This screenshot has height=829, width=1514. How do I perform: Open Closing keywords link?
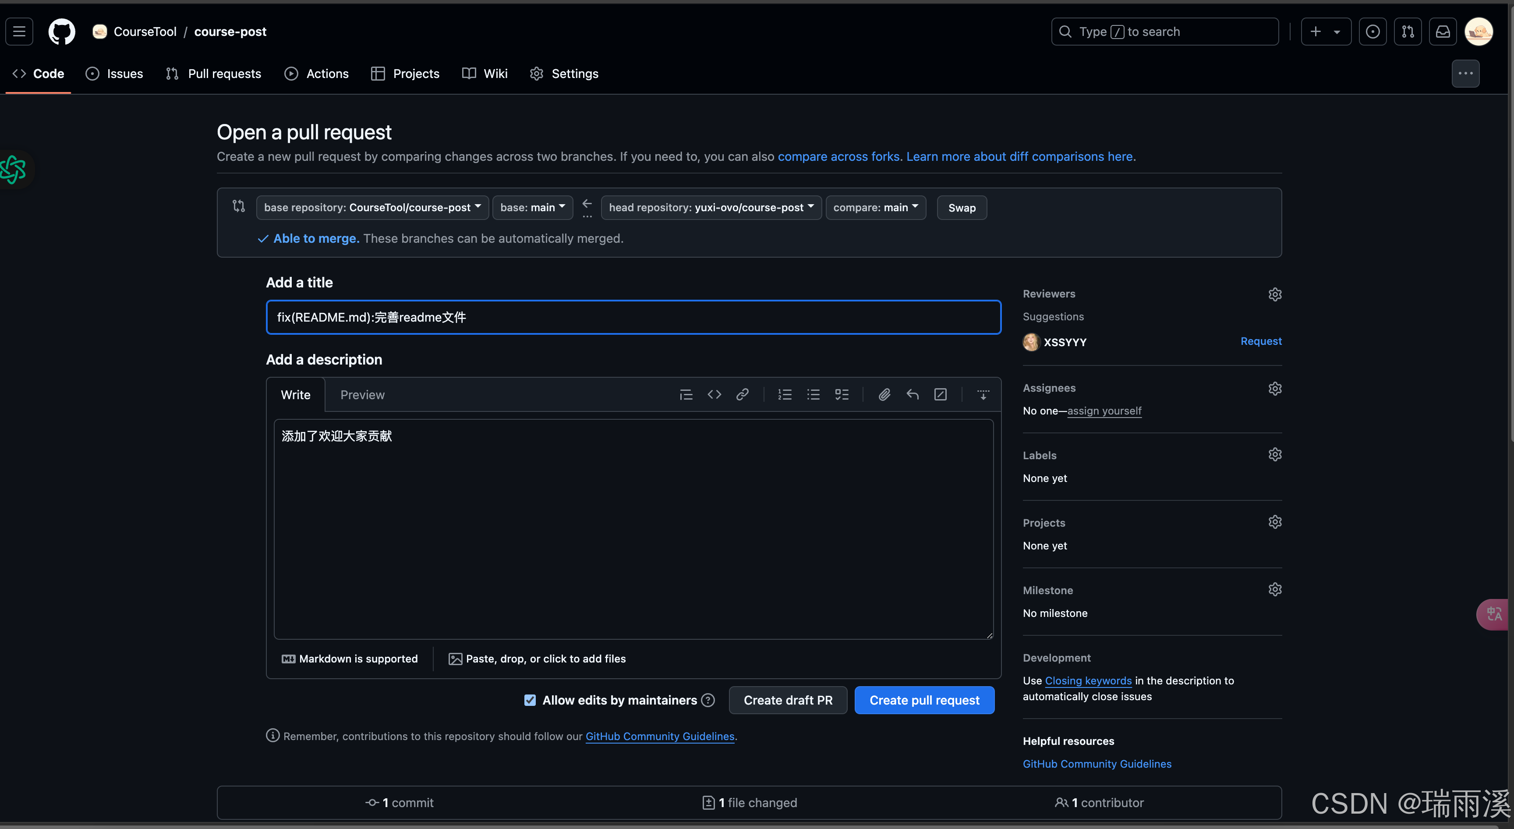point(1089,681)
